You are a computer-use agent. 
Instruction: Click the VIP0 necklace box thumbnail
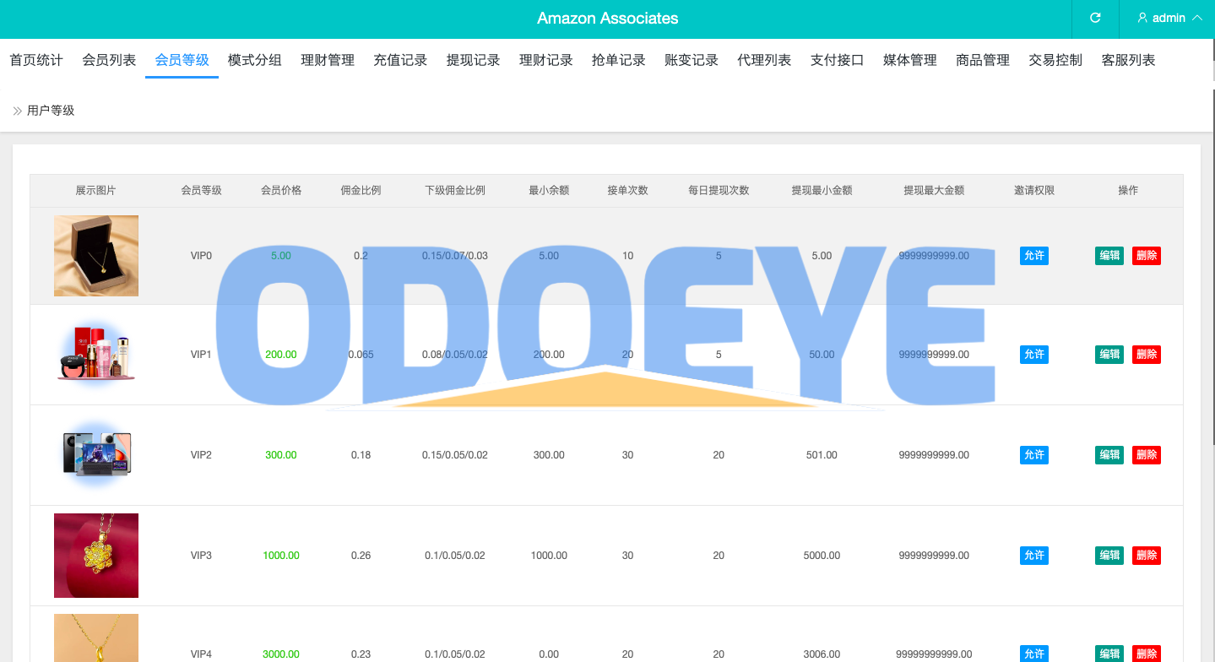tap(96, 256)
